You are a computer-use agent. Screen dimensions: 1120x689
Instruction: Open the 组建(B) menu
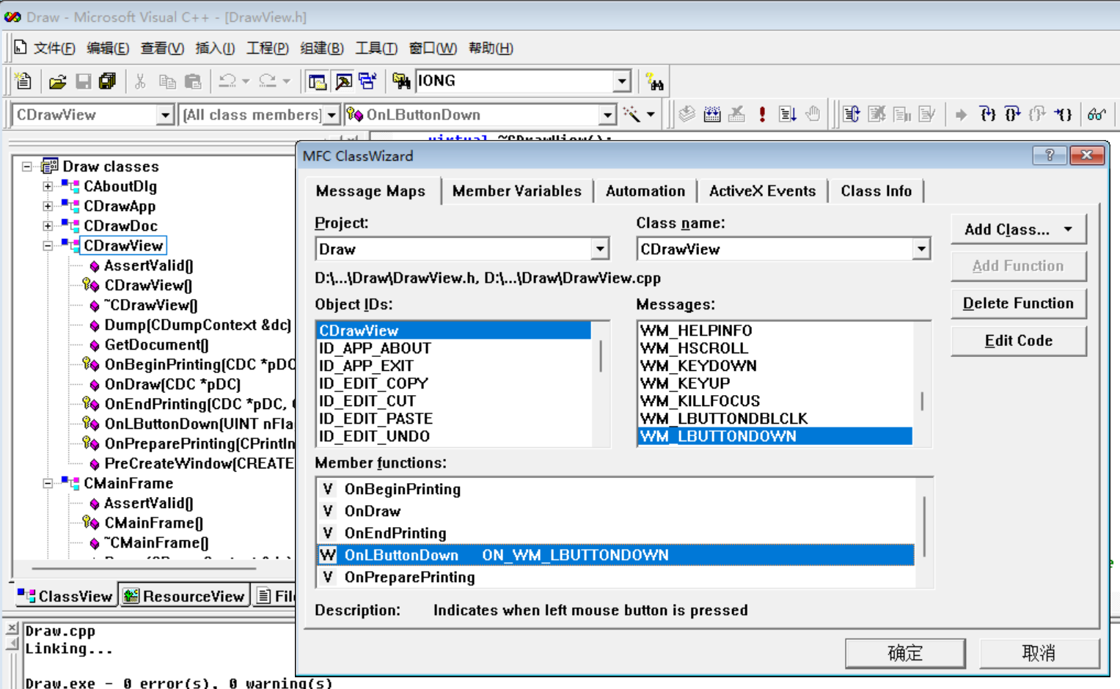(x=322, y=48)
